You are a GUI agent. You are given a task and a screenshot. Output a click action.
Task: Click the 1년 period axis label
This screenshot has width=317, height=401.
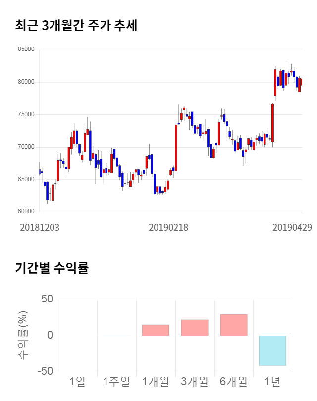[272, 382]
